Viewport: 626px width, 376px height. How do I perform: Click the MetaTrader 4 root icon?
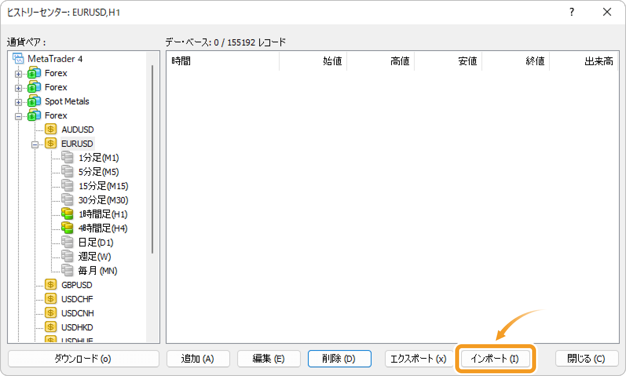tap(18, 58)
